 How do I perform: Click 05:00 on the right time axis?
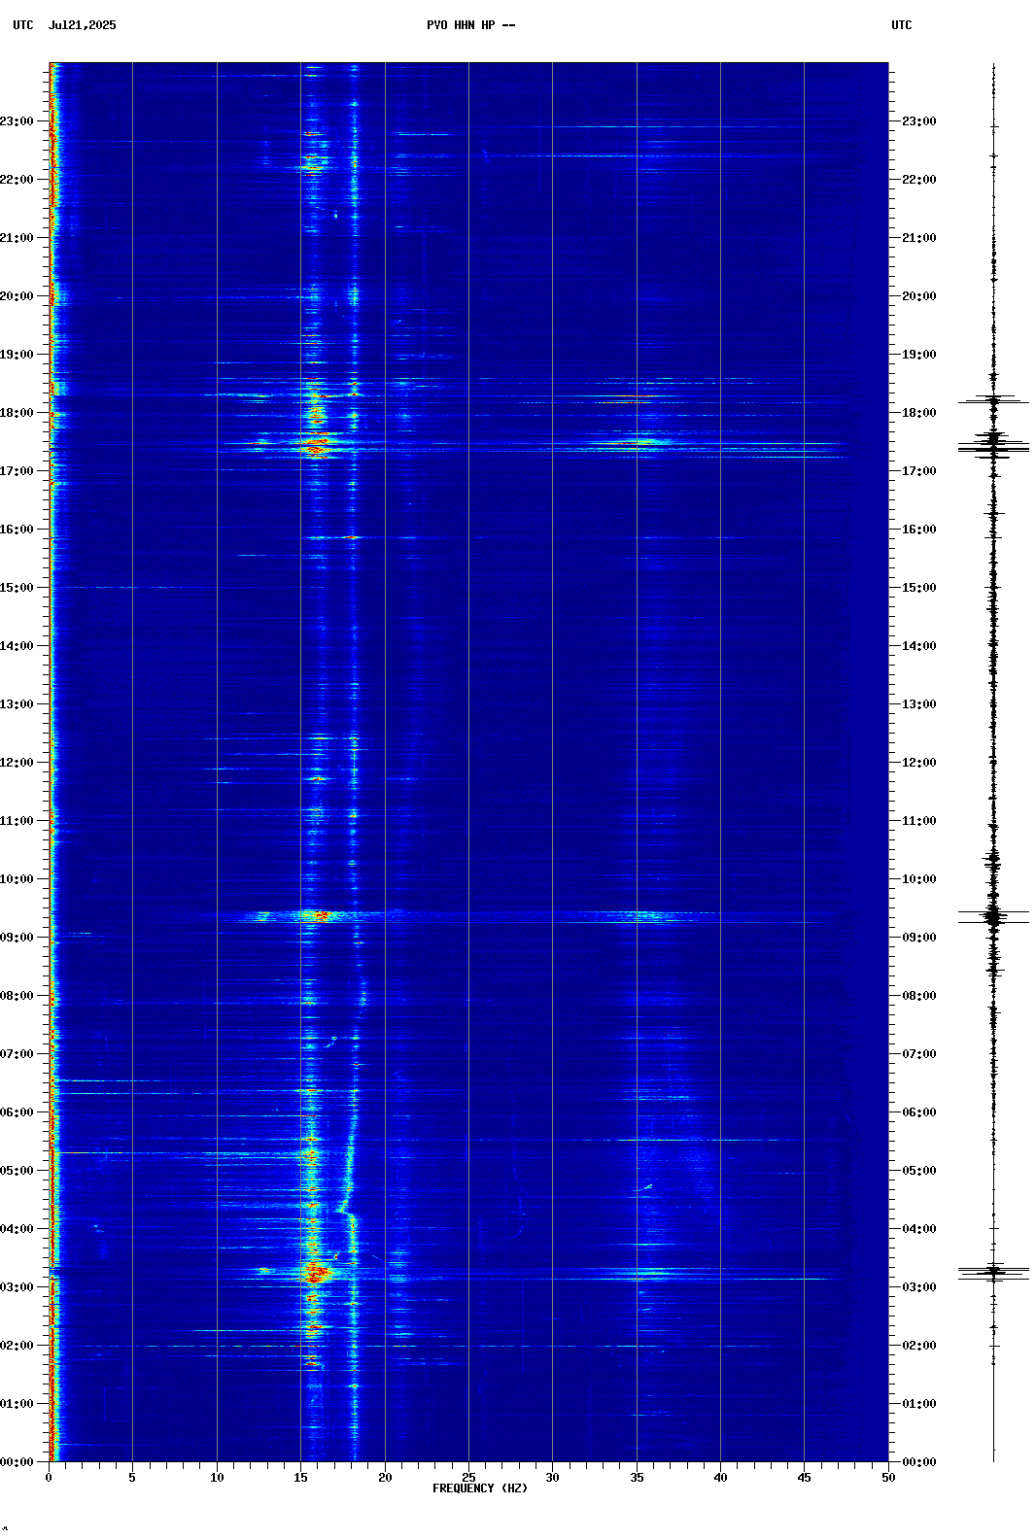(x=919, y=1171)
